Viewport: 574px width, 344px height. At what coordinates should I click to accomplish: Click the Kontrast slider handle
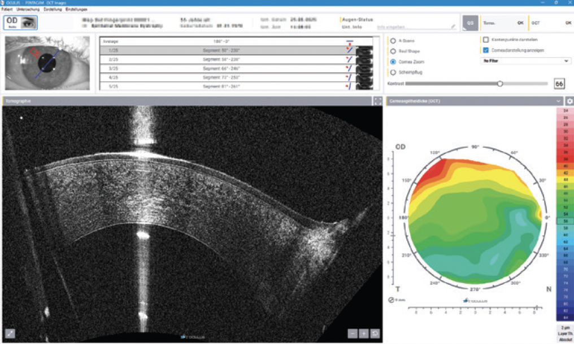(x=500, y=83)
